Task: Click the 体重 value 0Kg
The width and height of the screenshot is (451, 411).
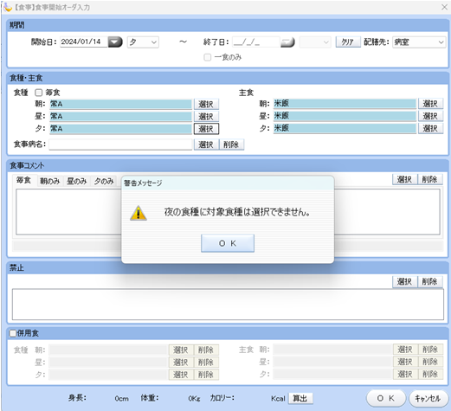Action: [194, 399]
